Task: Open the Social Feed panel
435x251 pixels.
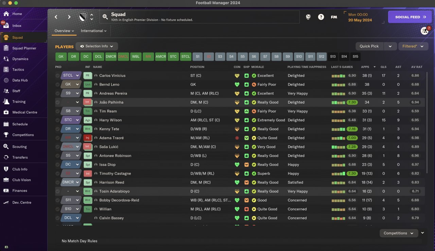Action: (410, 17)
